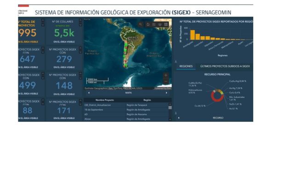Switch to the REGIONES tab
Screen dimensions: 285x185
coord(186,66)
